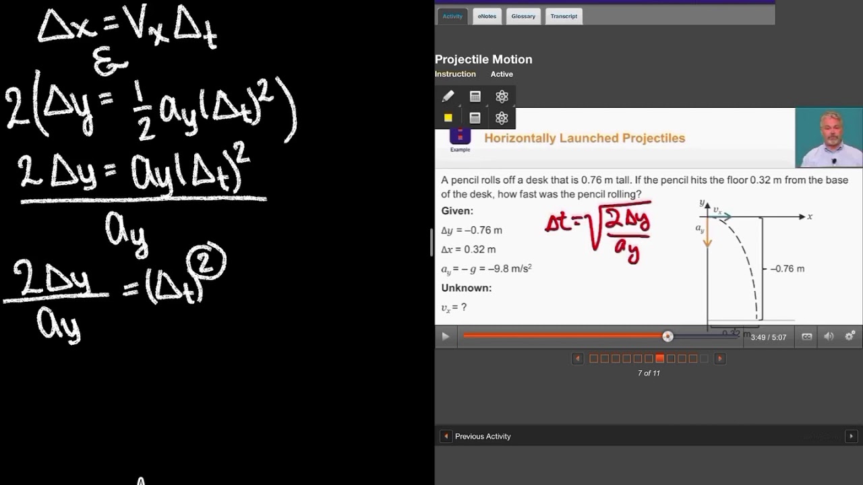Click the Horizontally Launched Projectiles heading

tap(585, 138)
